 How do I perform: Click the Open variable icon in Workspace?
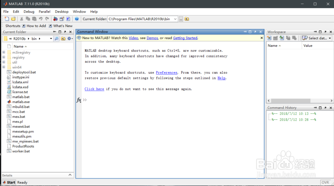pyautogui.click(x=276, y=38)
